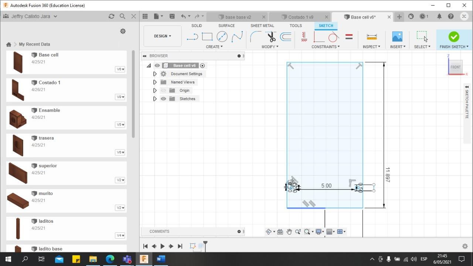Screen dimensions: 473x266
Task: Select the Trim scissors tool
Action: (271, 37)
